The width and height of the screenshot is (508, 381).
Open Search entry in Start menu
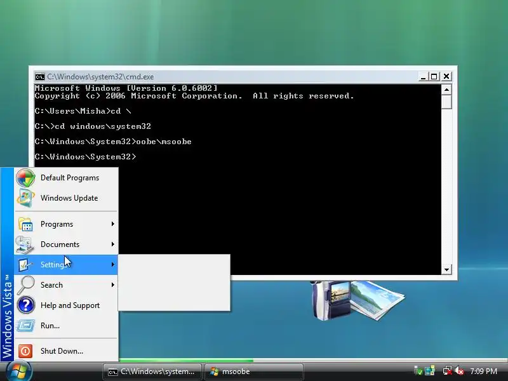click(66, 285)
